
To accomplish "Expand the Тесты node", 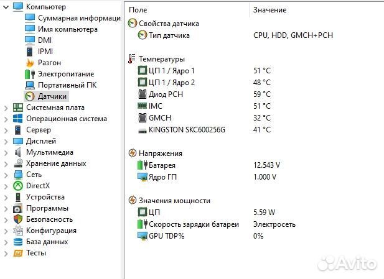I will click(6, 254).
